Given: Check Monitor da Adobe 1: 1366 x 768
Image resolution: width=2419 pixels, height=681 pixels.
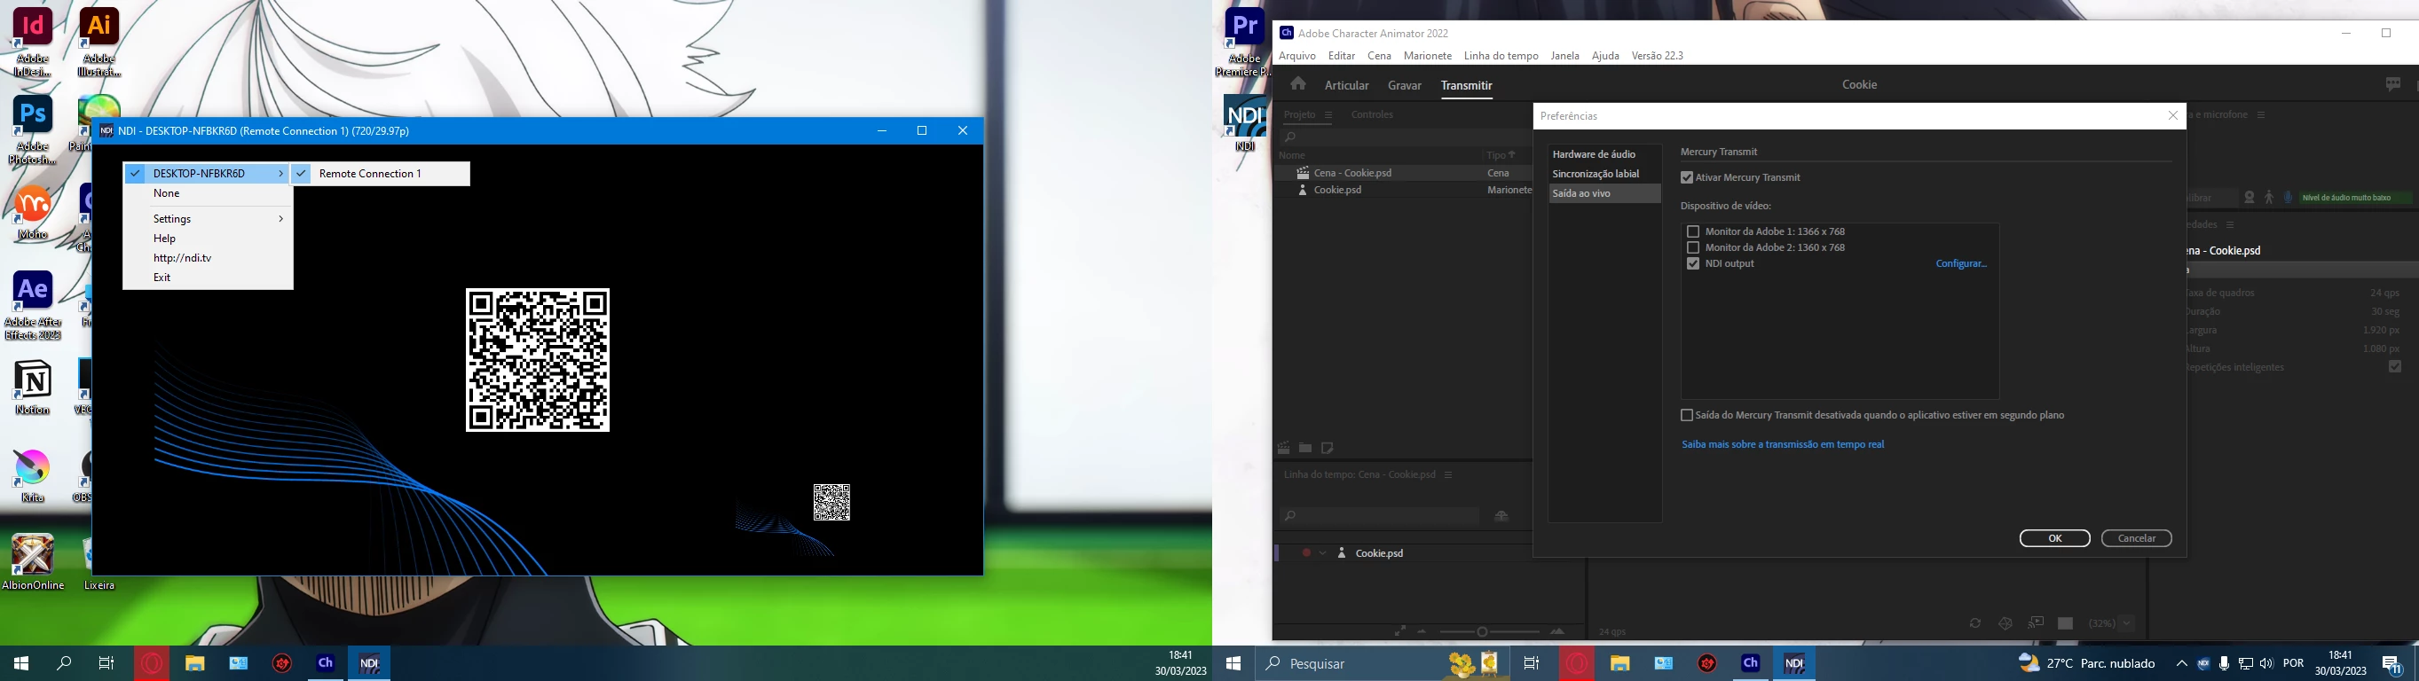Looking at the screenshot, I should tap(1693, 231).
